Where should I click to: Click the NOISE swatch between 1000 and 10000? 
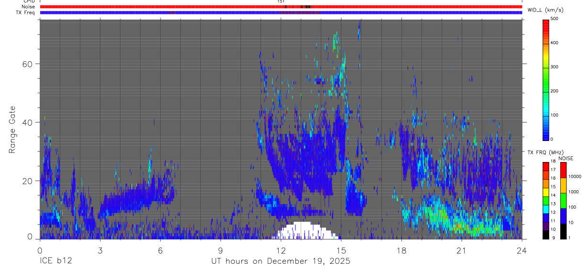563,185
